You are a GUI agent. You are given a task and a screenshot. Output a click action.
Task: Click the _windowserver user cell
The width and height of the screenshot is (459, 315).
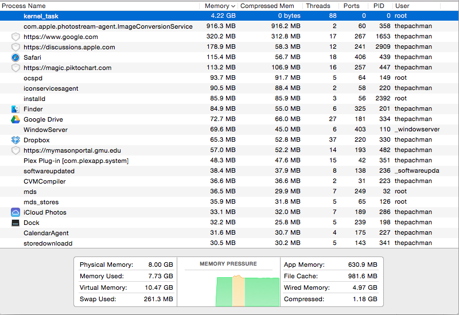click(417, 130)
